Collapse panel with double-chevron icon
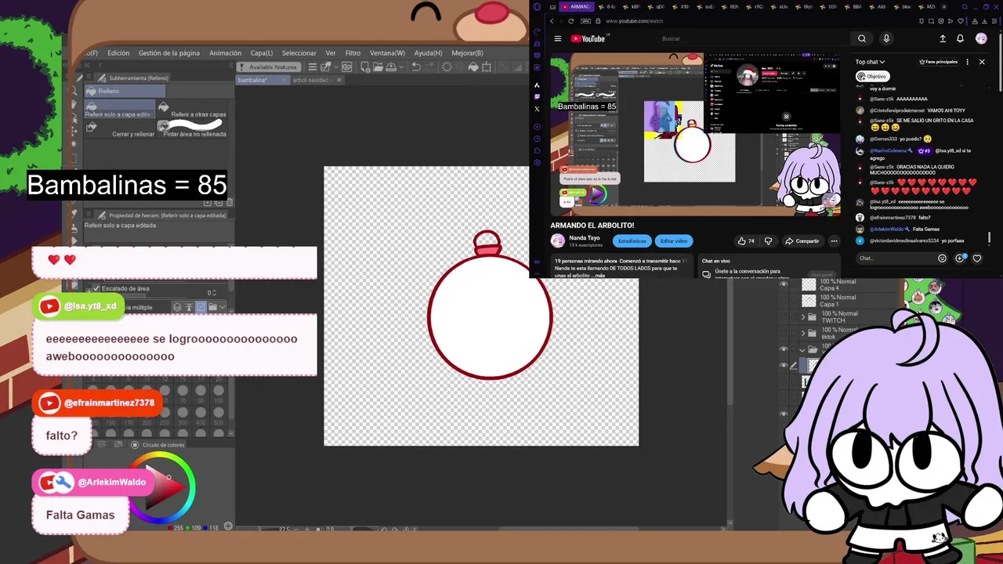1003x564 pixels. pyautogui.click(x=87, y=66)
